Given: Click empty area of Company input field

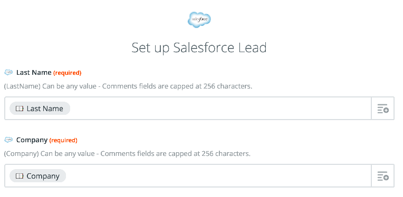Looking at the screenshot, I should point(218,176).
